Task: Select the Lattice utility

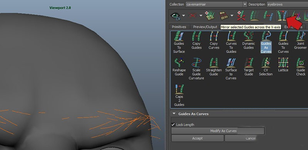Action: click(283, 64)
